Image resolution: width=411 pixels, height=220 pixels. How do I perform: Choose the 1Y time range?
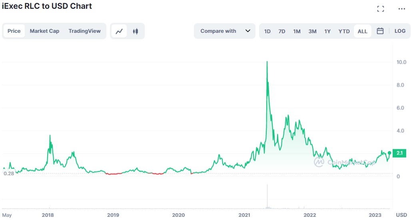click(x=327, y=32)
